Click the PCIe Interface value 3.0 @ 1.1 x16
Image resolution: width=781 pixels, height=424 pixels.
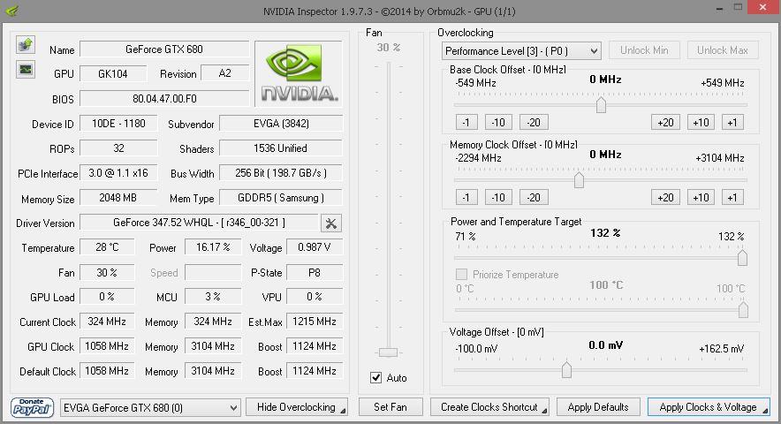click(x=118, y=173)
